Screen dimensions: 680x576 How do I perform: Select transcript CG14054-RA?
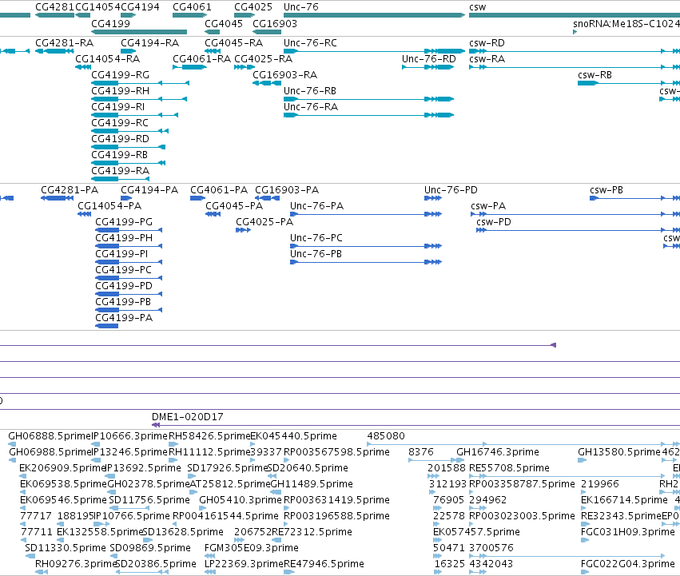108,59
